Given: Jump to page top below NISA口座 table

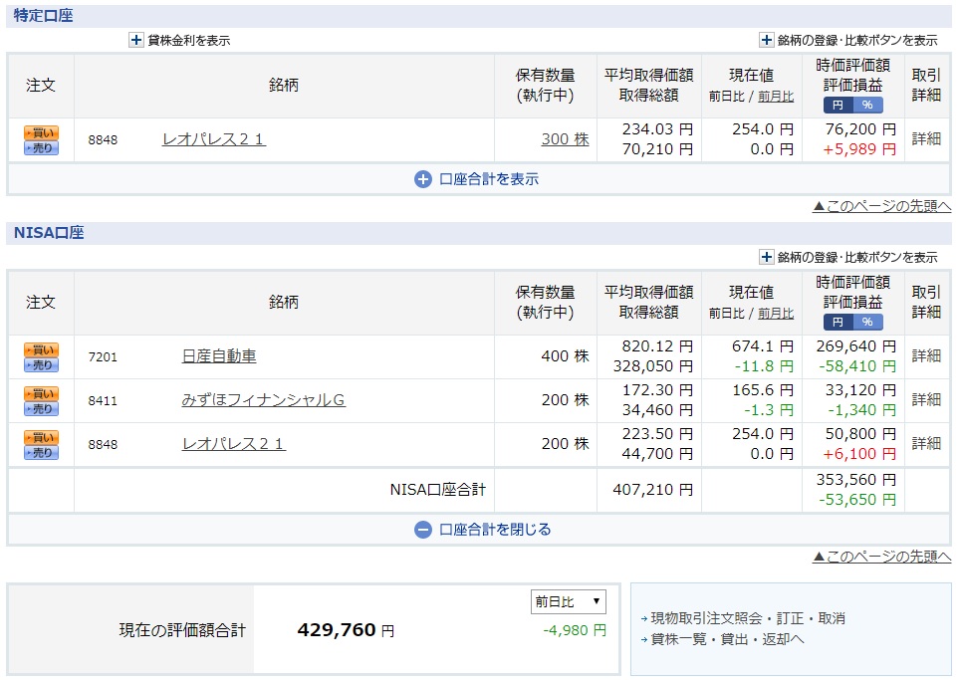Looking at the screenshot, I should point(882,557).
